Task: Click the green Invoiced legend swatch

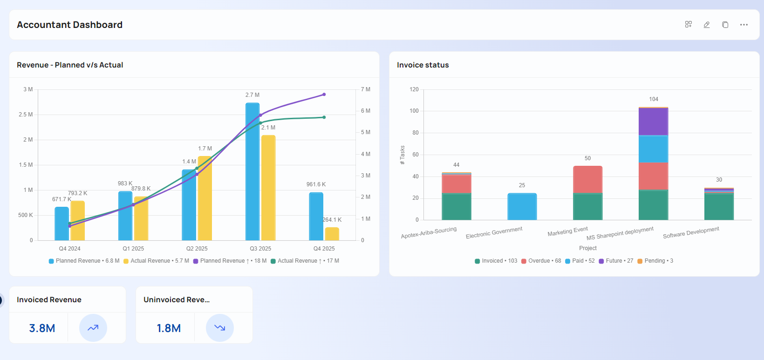Action: pyautogui.click(x=477, y=261)
